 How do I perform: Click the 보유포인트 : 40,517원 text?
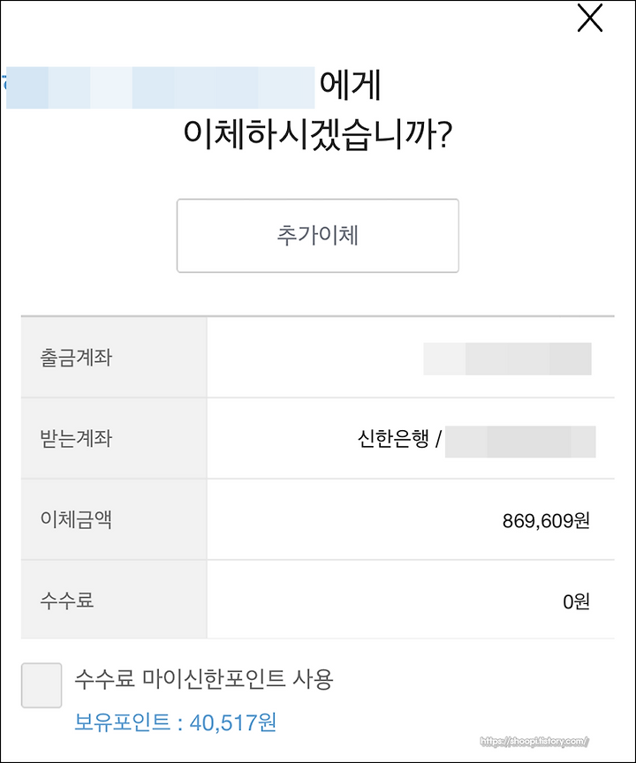(x=175, y=722)
